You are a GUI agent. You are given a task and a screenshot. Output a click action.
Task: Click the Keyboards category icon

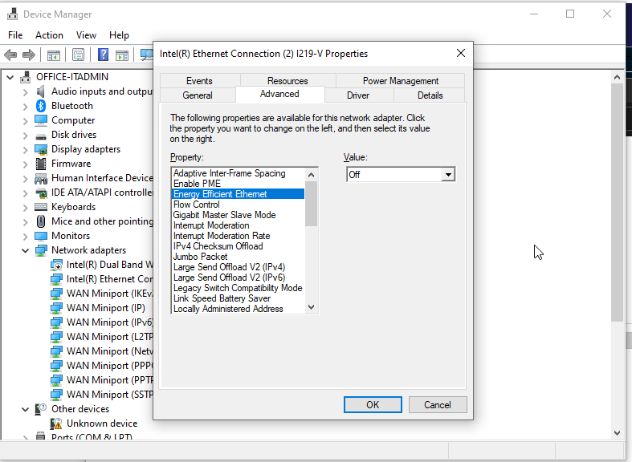41,207
